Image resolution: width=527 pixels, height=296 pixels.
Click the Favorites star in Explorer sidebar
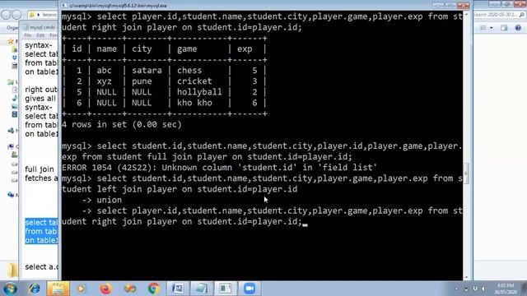[x=11, y=41]
